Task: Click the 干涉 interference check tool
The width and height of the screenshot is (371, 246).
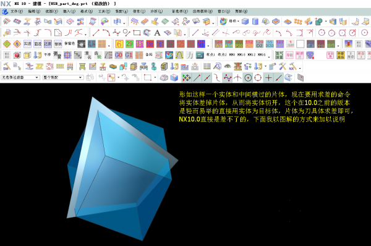Action: pos(48,54)
